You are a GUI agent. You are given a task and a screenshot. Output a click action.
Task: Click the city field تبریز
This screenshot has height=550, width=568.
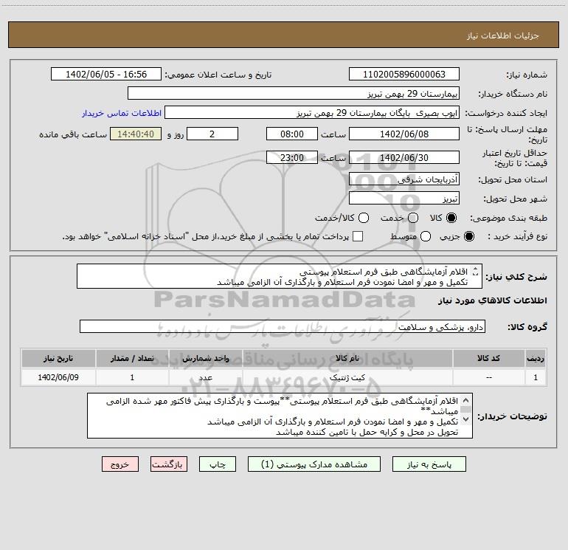404,199
